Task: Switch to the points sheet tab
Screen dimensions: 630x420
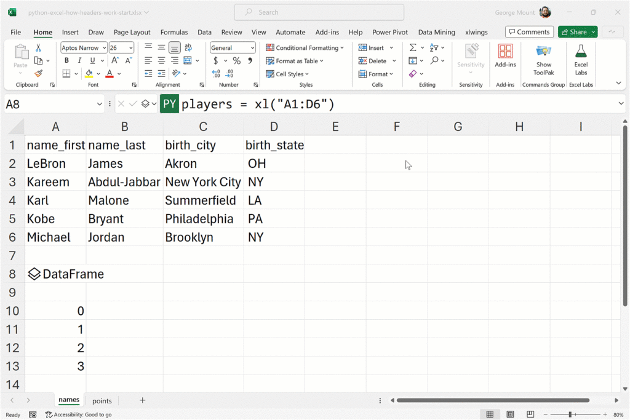Action: point(102,401)
